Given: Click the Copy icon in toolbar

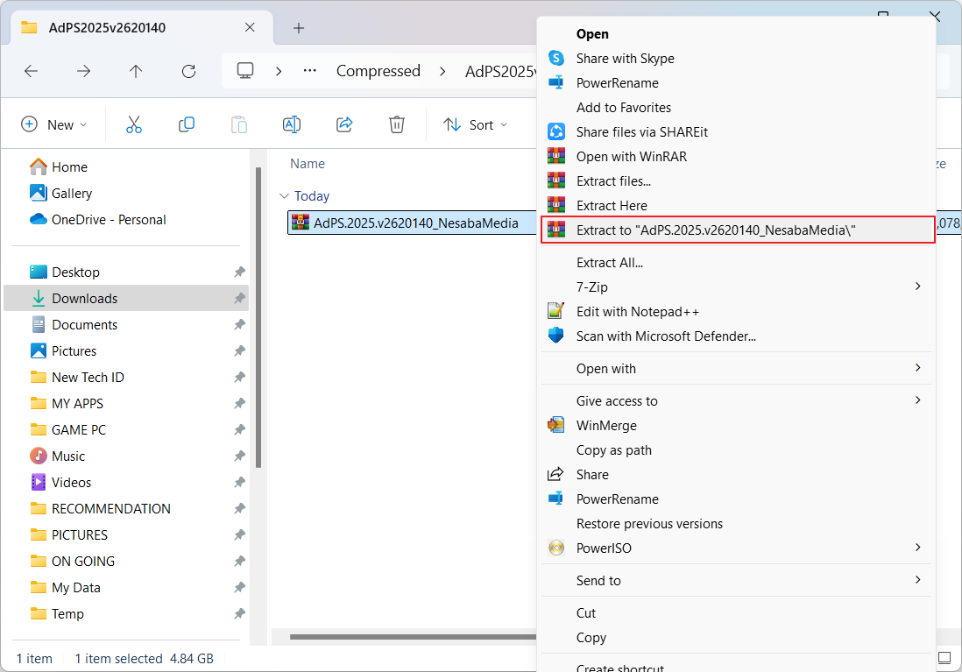Looking at the screenshot, I should tap(187, 124).
